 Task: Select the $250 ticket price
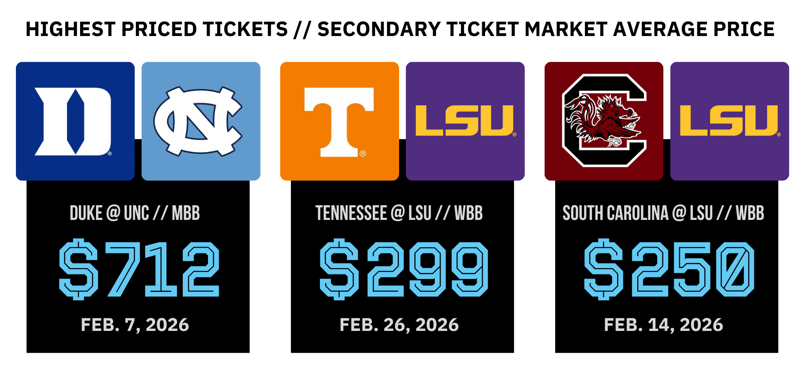pyautogui.click(x=669, y=269)
